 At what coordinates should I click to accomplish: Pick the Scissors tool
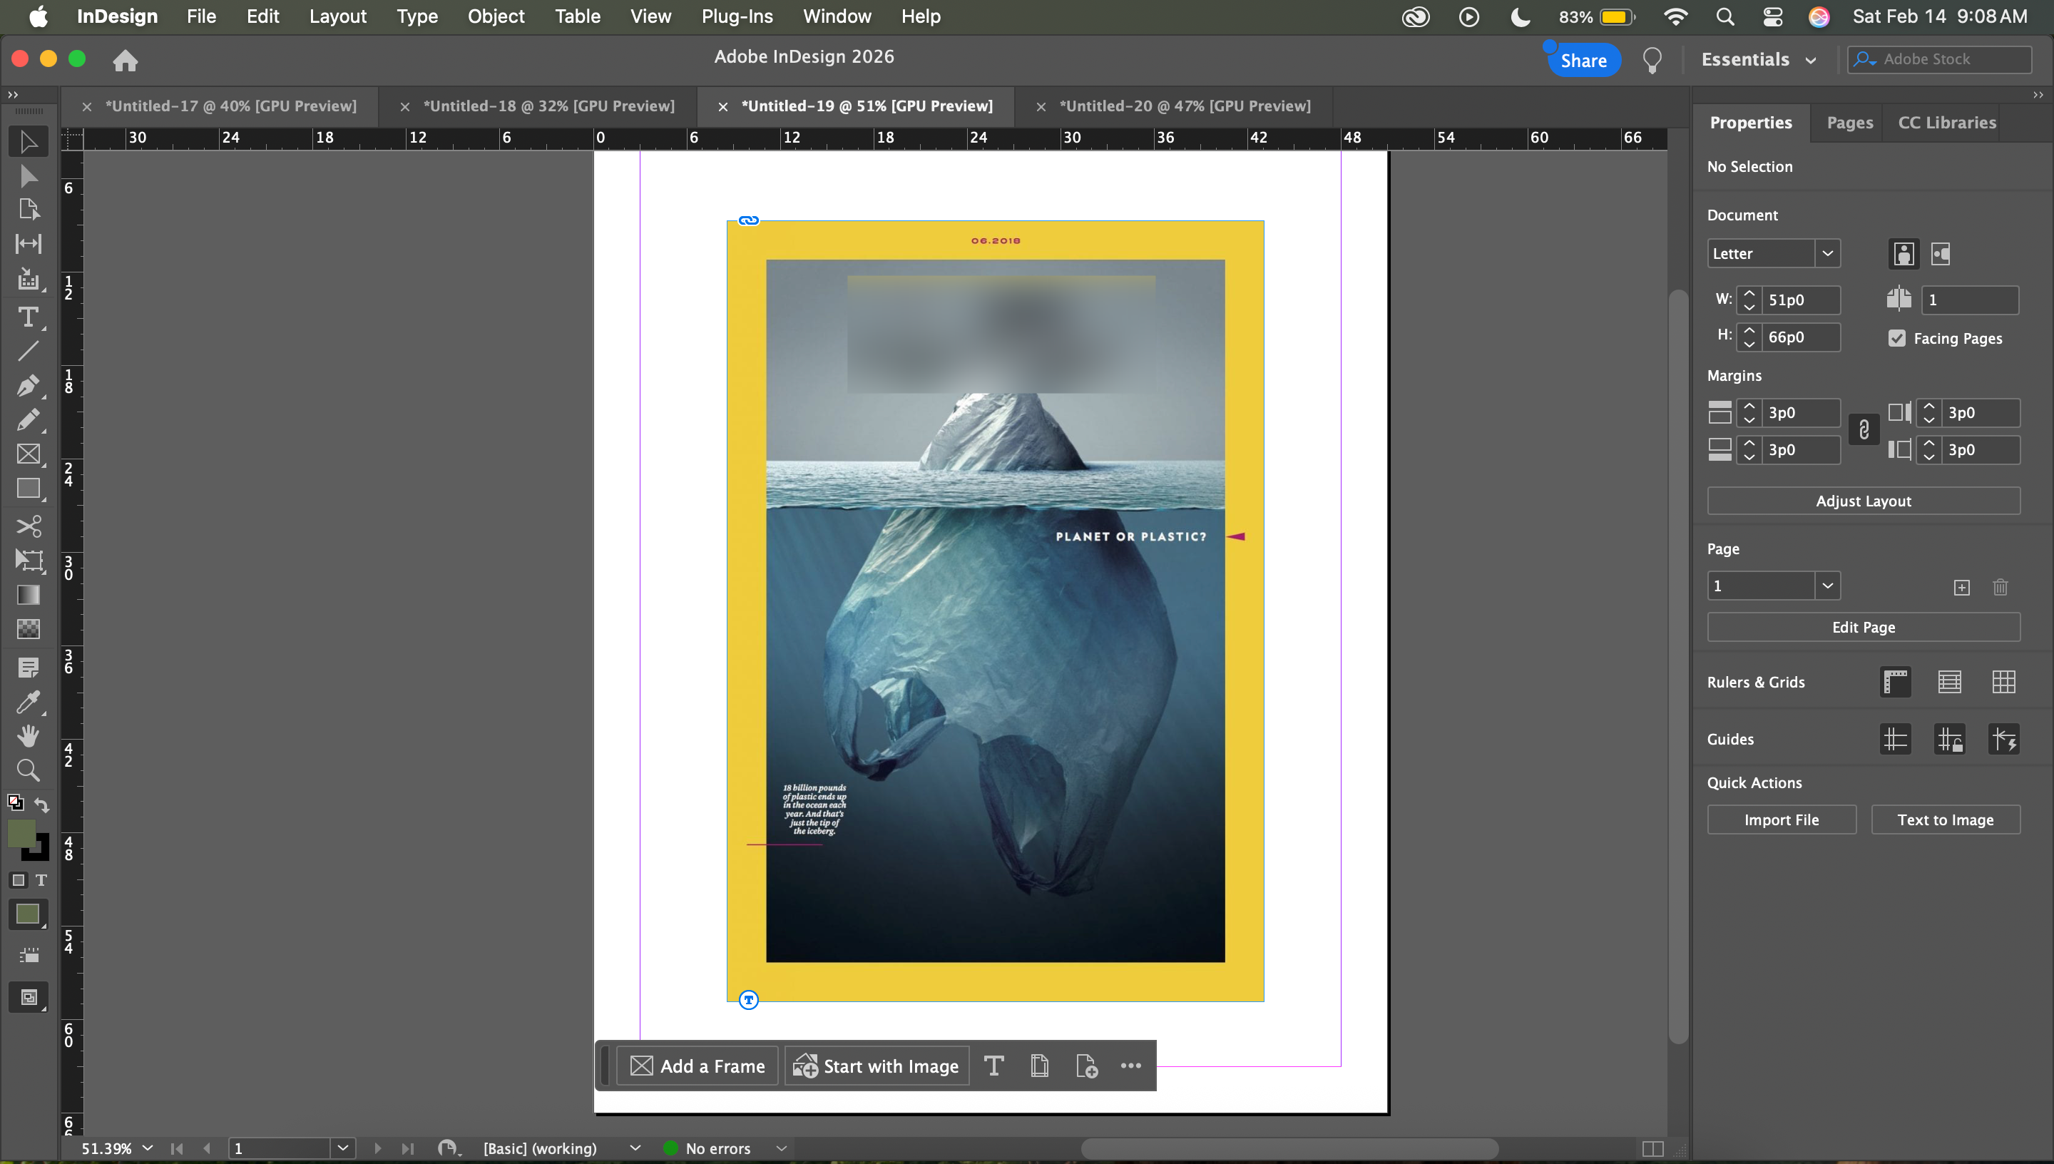[28, 525]
